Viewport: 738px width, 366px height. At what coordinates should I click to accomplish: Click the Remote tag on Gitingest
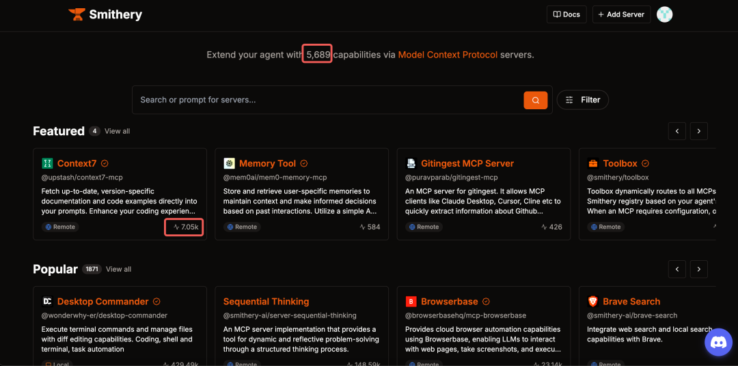424,227
